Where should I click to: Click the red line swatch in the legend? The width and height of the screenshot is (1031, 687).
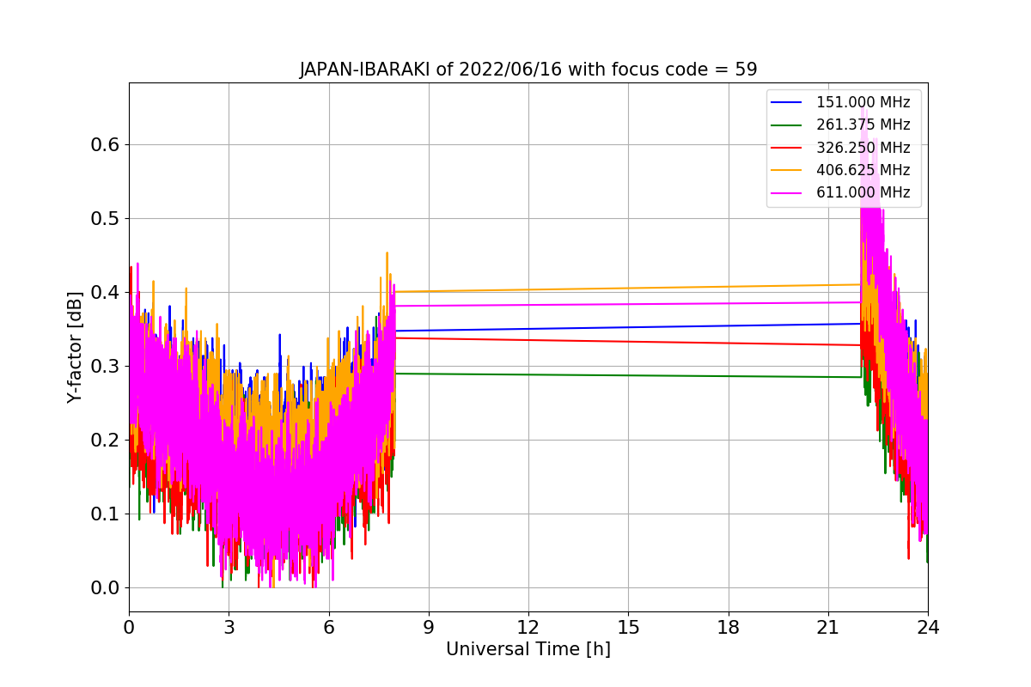[787, 148]
